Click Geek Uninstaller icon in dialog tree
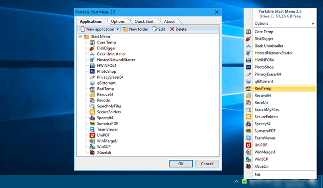Viewport: 323px width, 188px height. point(92,54)
